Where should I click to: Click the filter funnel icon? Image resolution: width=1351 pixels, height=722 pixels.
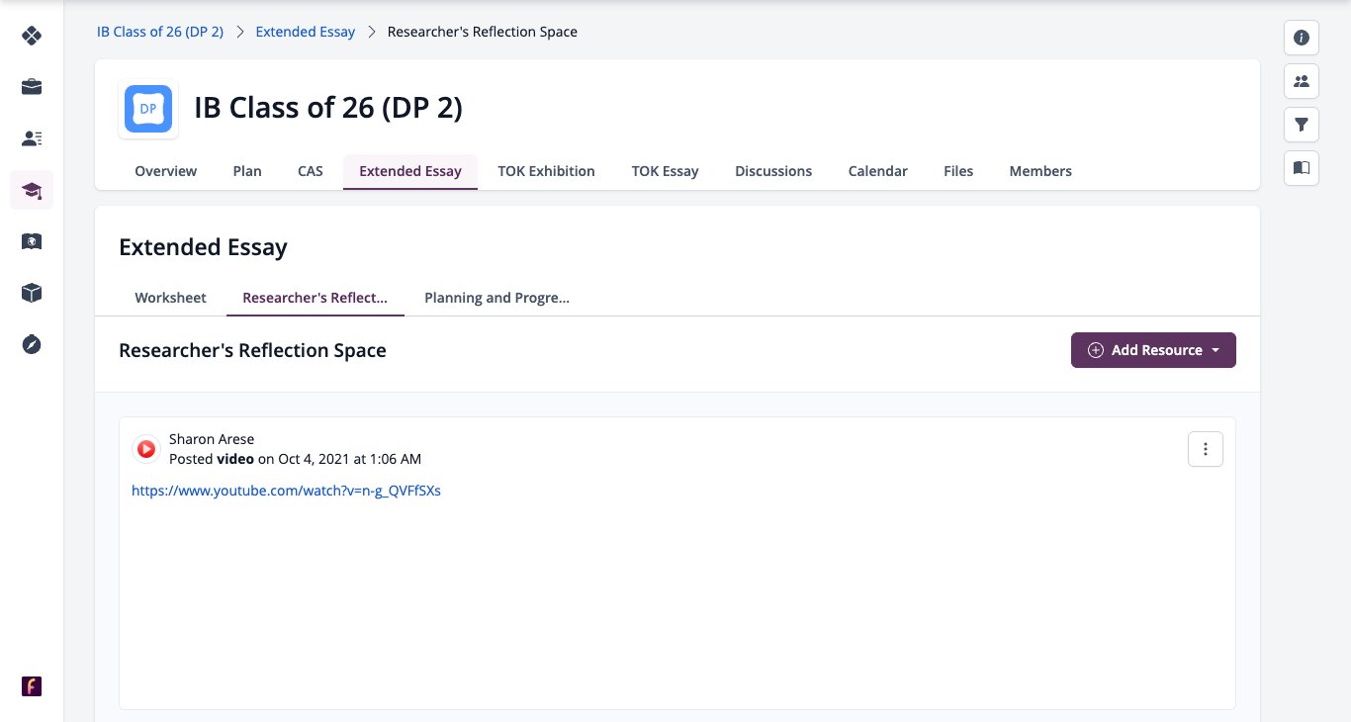click(x=1302, y=125)
